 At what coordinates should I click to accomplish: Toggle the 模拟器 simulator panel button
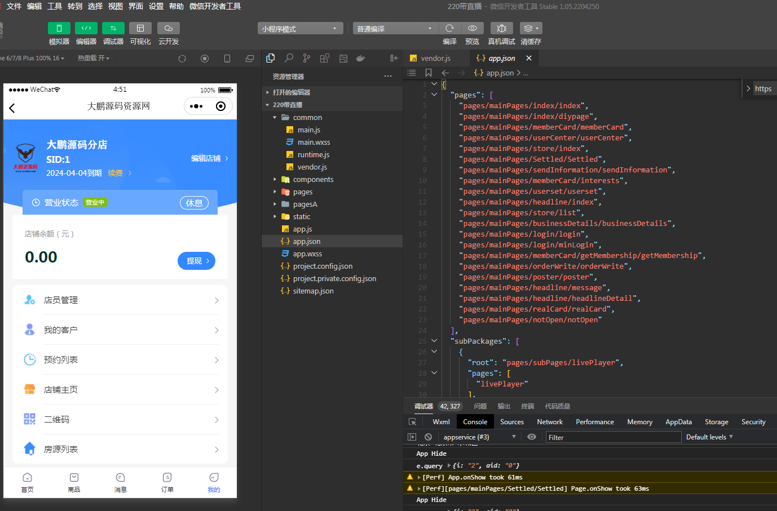59,28
